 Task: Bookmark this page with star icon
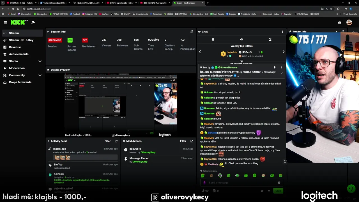(x=331, y=9)
